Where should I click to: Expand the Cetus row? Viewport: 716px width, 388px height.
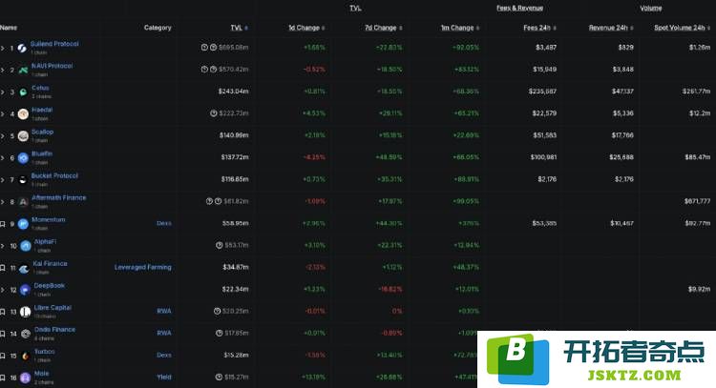[x=2, y=92]
